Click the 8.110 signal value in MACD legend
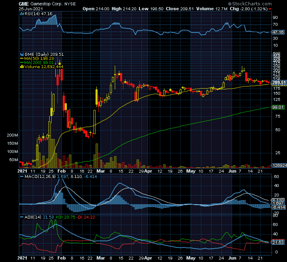Screen dimensions: 287x262 click(76, 176)
